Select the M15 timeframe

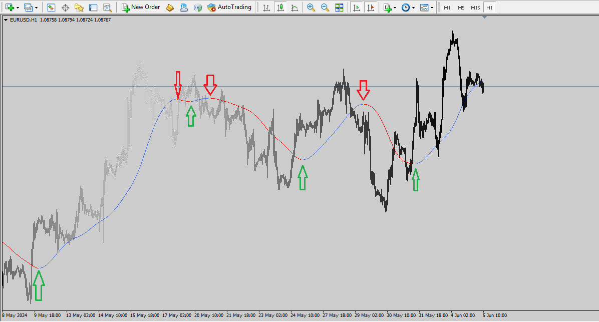point(475,8)
